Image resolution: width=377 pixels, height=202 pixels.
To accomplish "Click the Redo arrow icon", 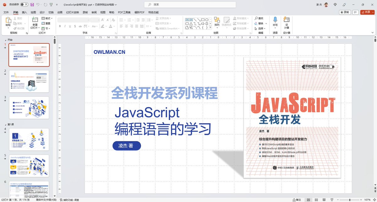I will coord(46,5).
